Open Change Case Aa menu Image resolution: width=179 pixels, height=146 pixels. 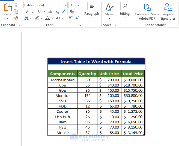[x=59, y=18]
